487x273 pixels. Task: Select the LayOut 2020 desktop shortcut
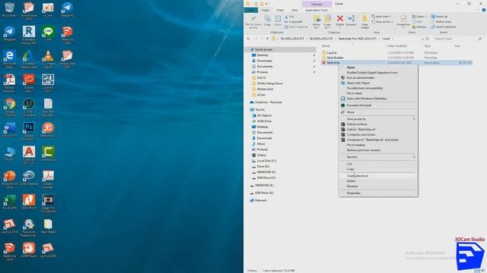coord(48,250)
